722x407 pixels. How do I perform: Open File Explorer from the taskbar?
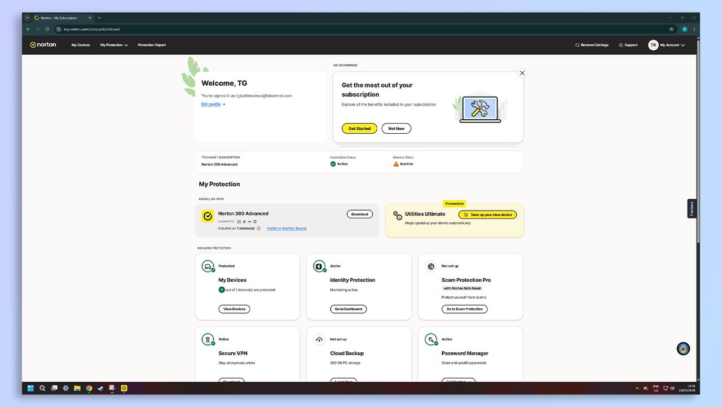(x=77, y=388)
